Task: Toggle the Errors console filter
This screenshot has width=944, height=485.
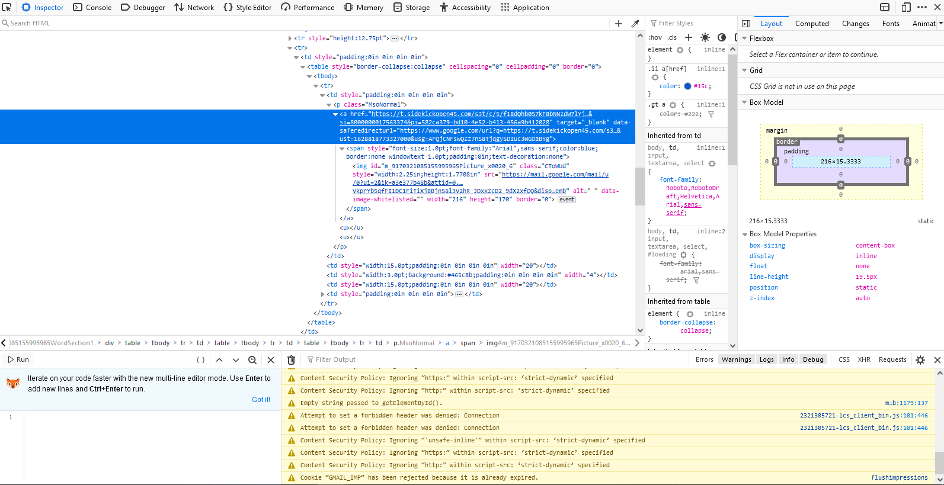Action: click(704, 359)
